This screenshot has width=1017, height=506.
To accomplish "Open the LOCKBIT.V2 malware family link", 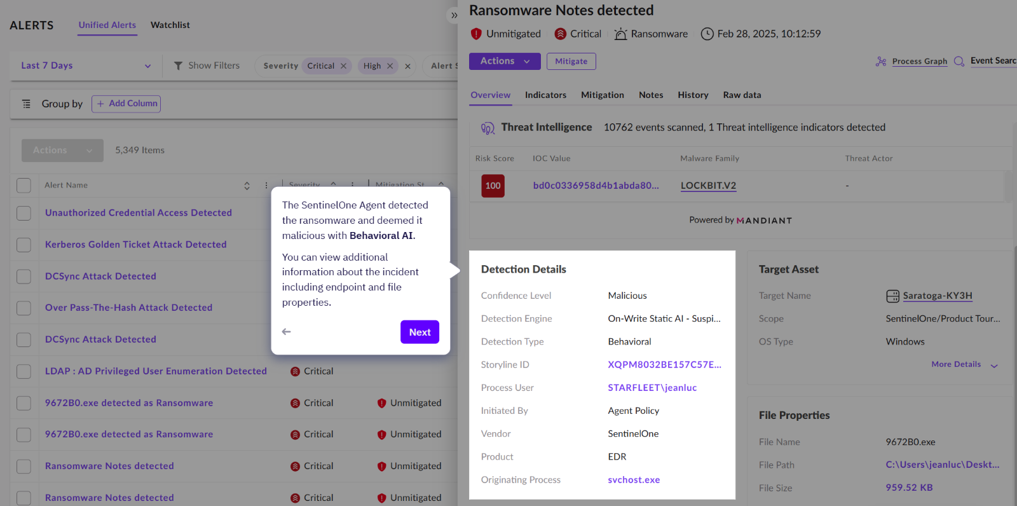I will click(x=708, y=186).
